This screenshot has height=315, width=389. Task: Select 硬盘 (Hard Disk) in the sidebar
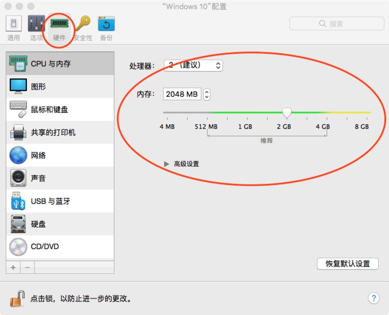(60, 223)
